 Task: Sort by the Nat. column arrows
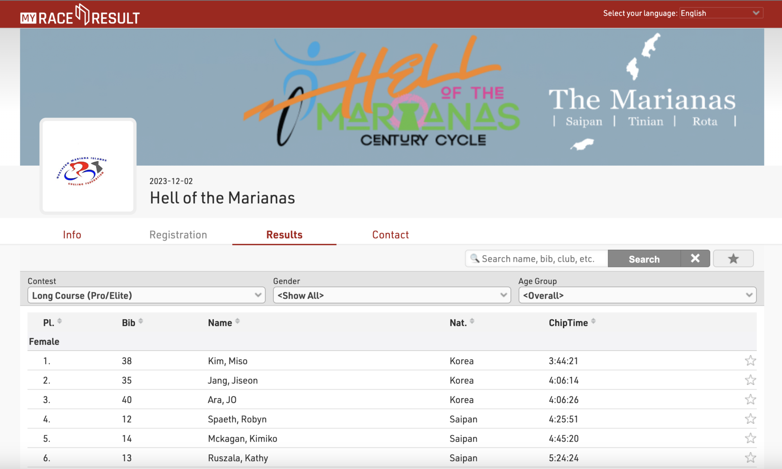tap(472, 321)
